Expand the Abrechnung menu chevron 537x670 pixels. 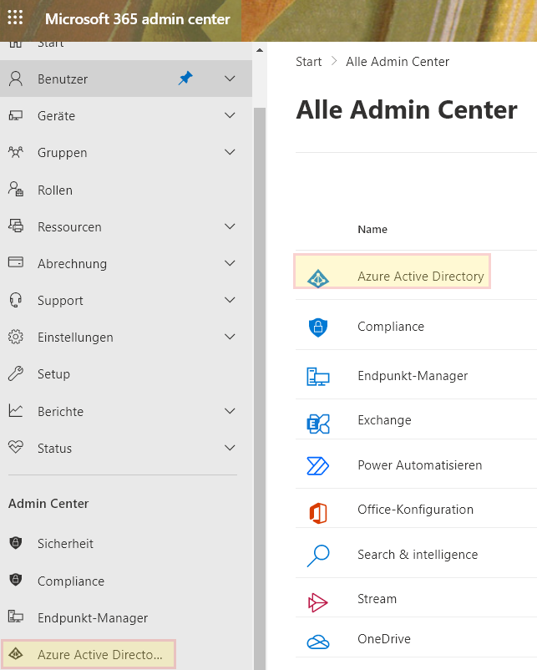click(x=230, y=263)
